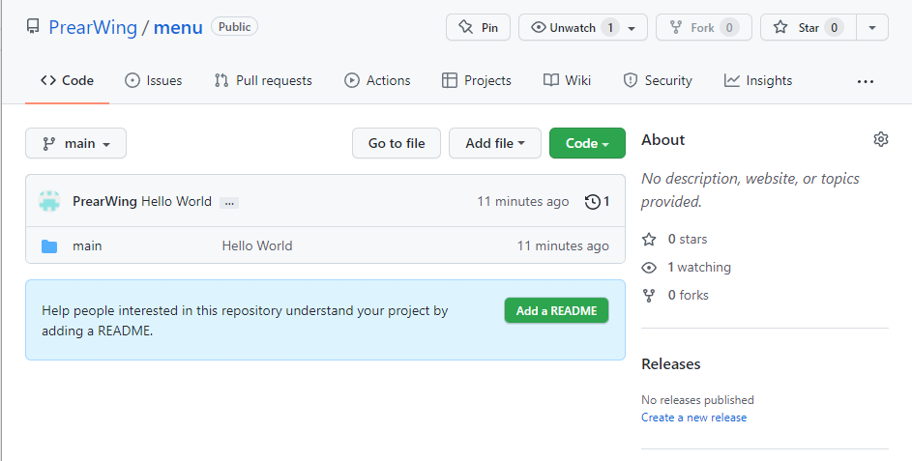Open the star count badge showing 0
Screen dimensions: 912x461
pyautogui.click(x=834, y=27)
